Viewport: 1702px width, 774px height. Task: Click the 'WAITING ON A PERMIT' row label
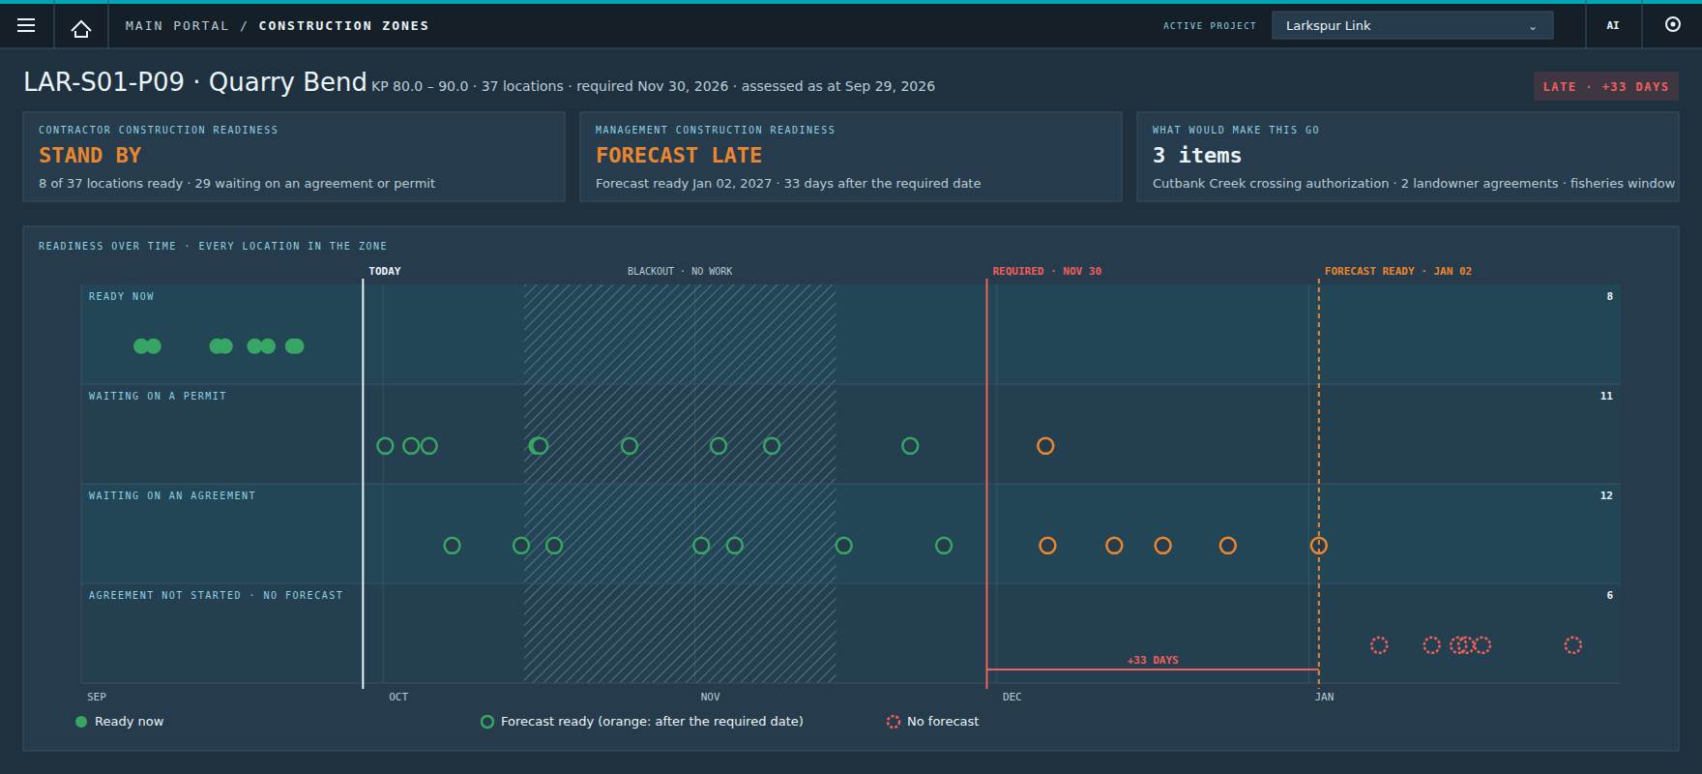(x=158, y=397)
